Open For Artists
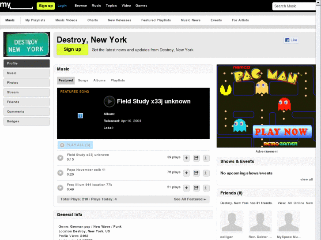The height and width of the screenshot is (240, 321). tap(240, 20)
